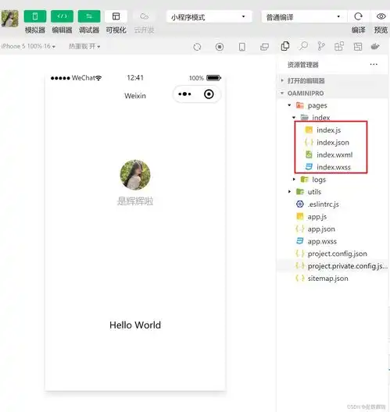Viewport: 390px width, 412px height.
Task: Toggle the 编辑器 editor panel button
Action: point(62,16)
